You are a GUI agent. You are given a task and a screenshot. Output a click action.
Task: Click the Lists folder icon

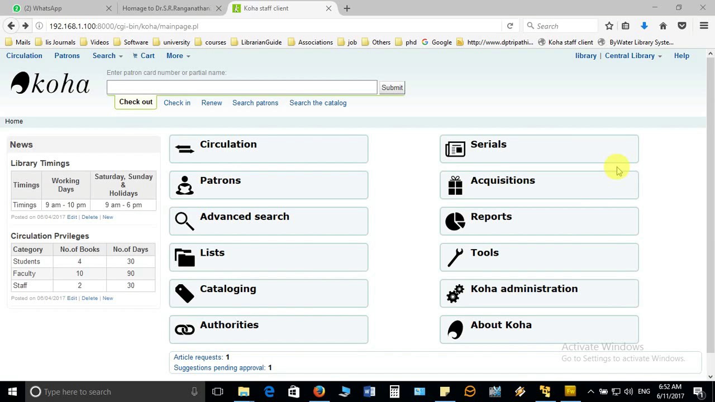pyautogui.click(x=184, y=257)
